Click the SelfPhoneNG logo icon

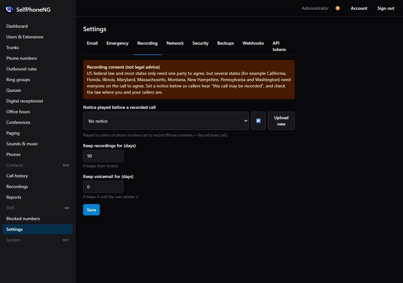[9, 9]
